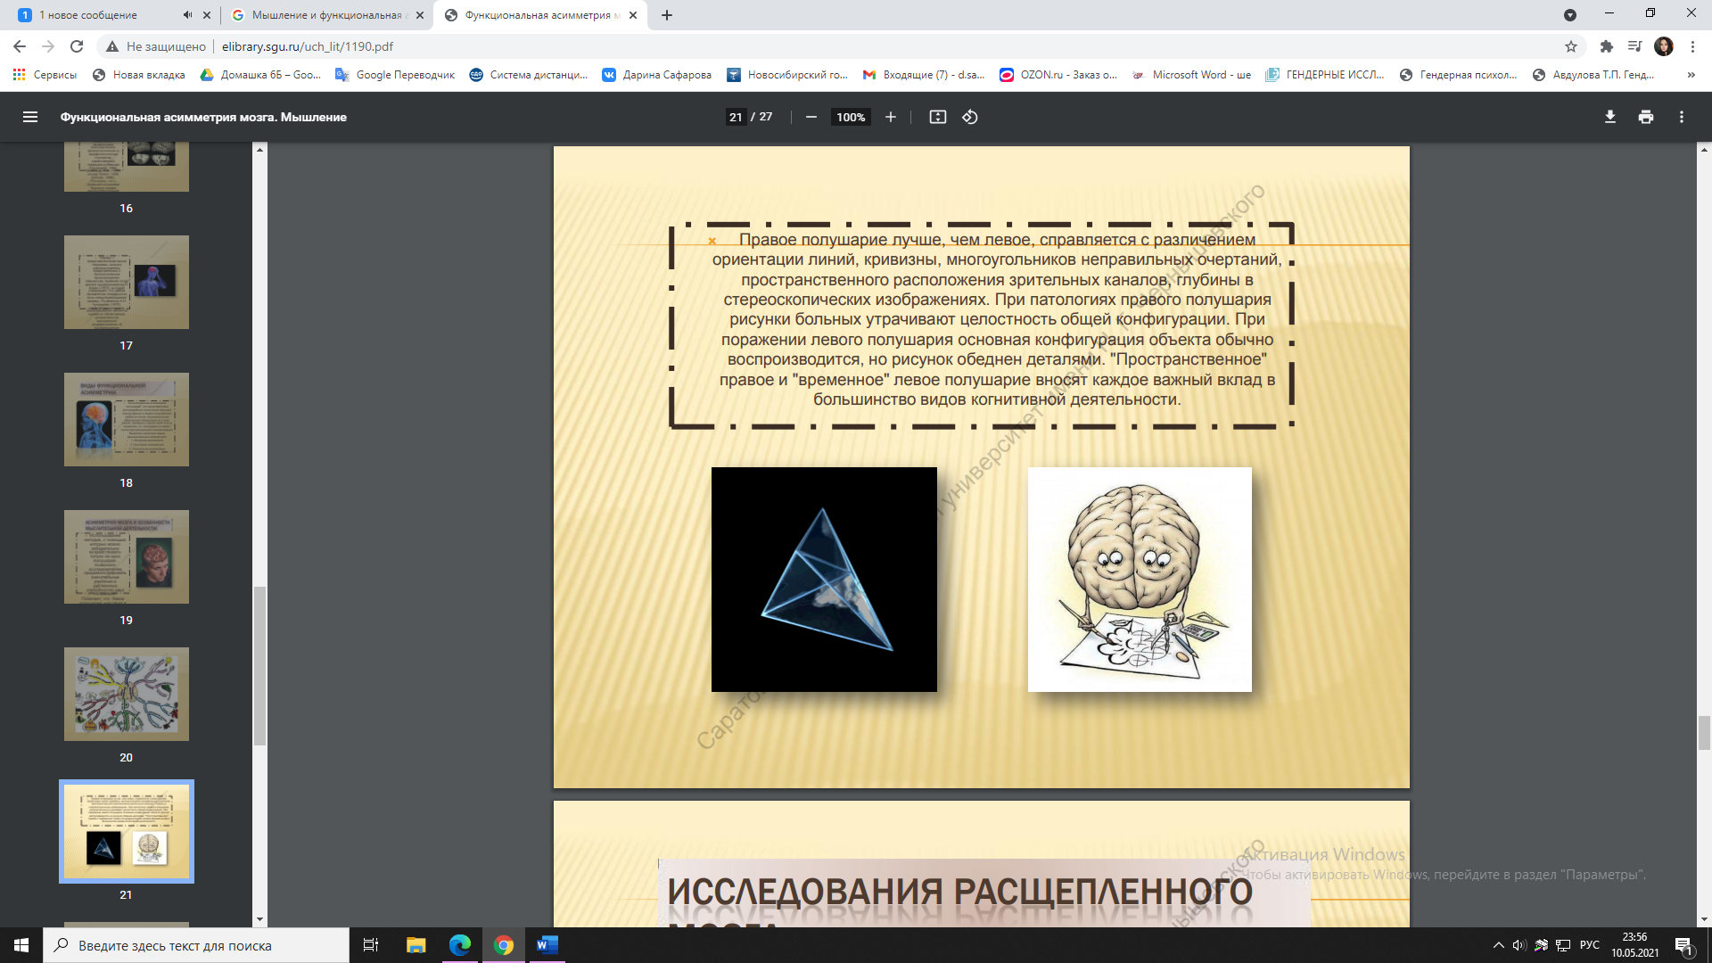Bookmark this page with star icon
This screenshot has height=963, width=1712.
[1571, 46]
